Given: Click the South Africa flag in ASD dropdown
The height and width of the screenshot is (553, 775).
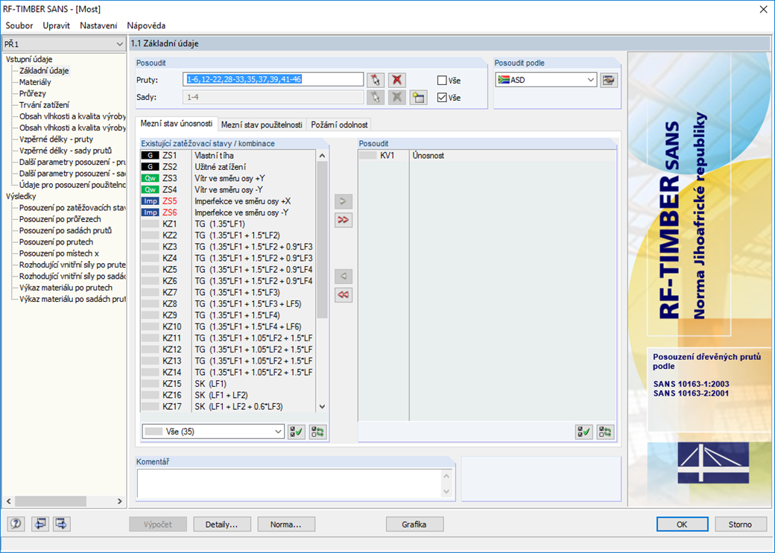Looking at the screenshot, I should [504, 80].
